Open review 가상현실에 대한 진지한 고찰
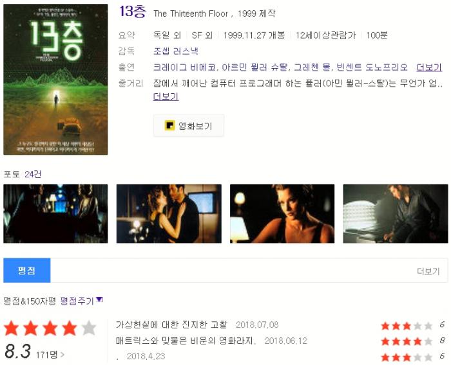 tap(171, 325)
